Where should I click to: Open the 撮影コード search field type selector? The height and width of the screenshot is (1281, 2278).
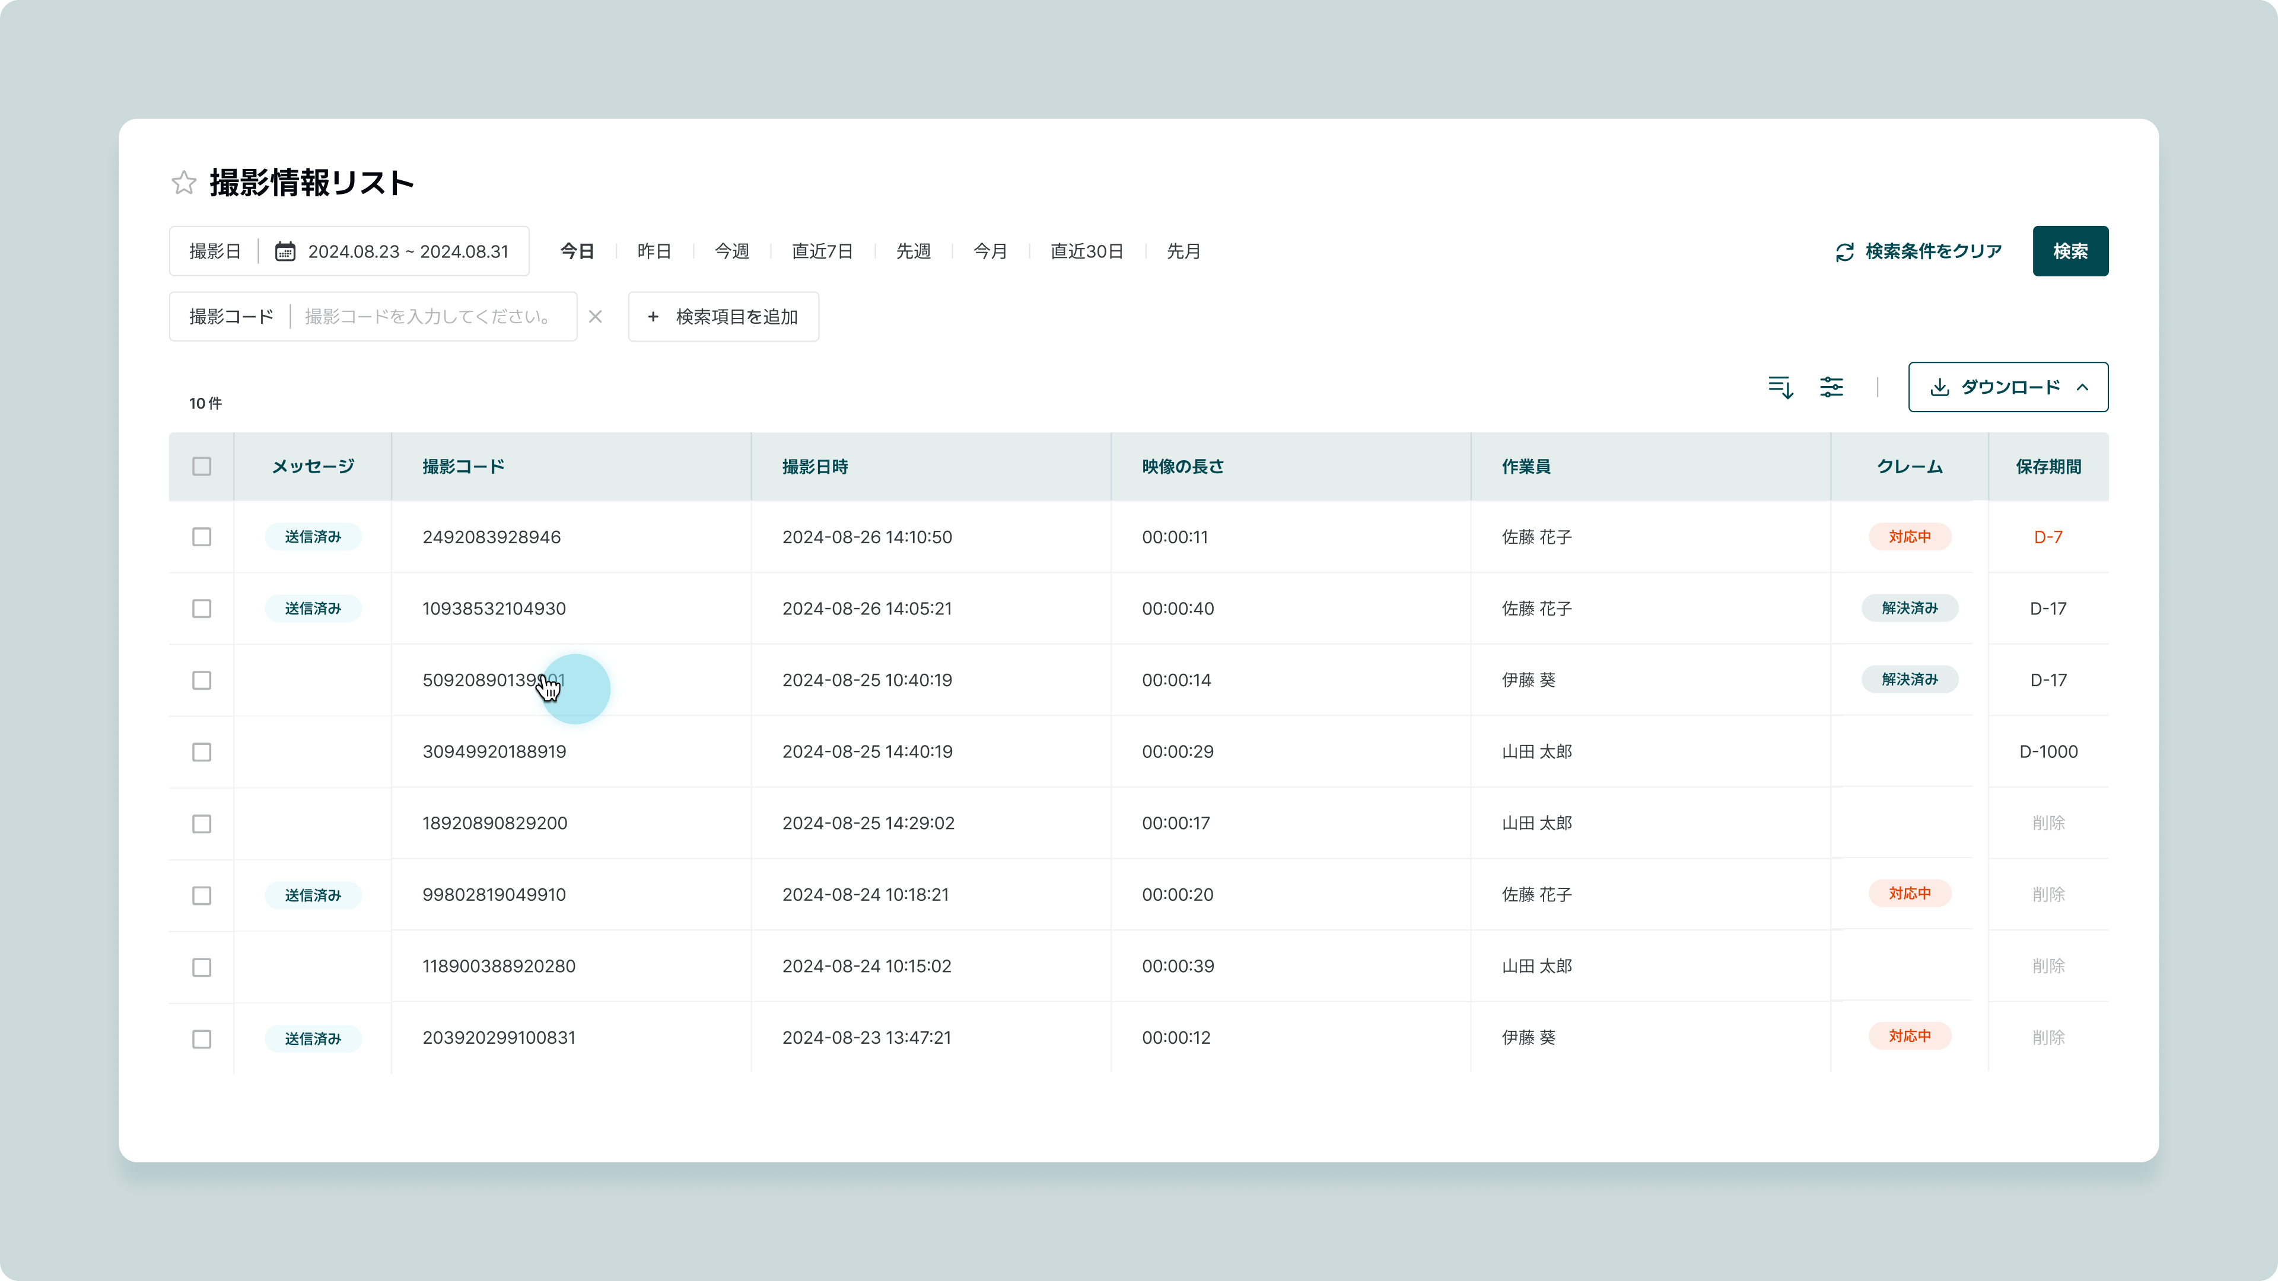click(231, 317)
